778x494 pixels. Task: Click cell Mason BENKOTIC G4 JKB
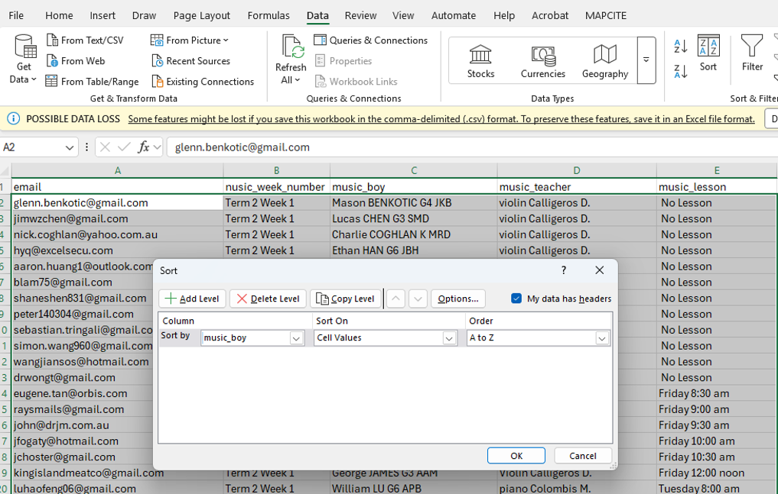pos(414,203)
